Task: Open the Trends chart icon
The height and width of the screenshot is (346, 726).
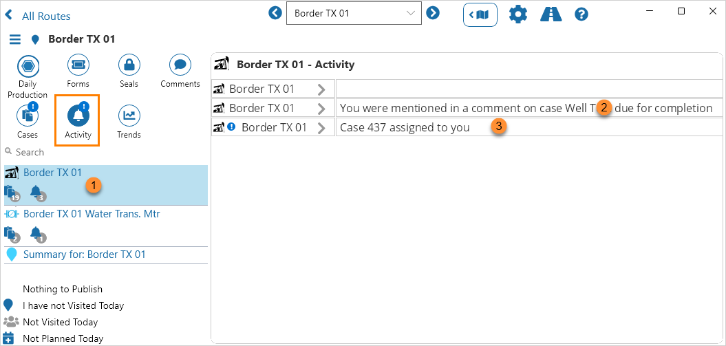Action: tap(129, 116)
